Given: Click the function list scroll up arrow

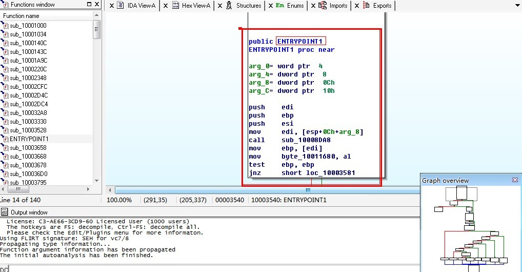Looking at the screenshot, I should pos(96,15).
